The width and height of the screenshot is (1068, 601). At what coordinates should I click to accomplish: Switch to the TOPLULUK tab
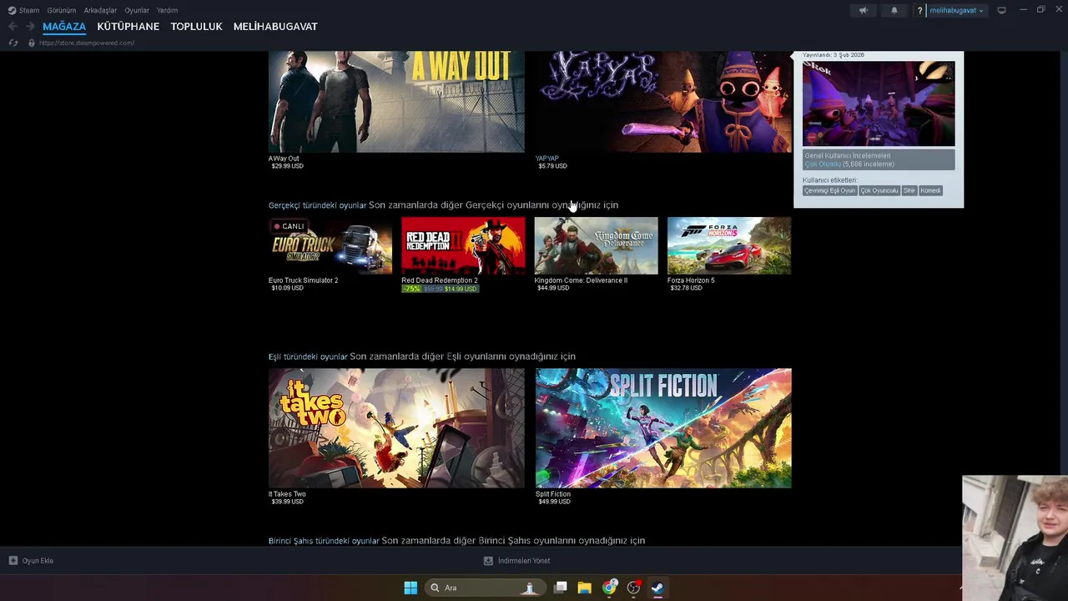(x=196, y=27)
